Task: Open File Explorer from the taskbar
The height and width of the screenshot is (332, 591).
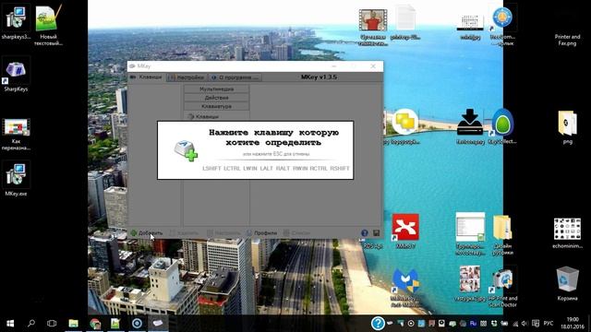Action: coord(73,324)
